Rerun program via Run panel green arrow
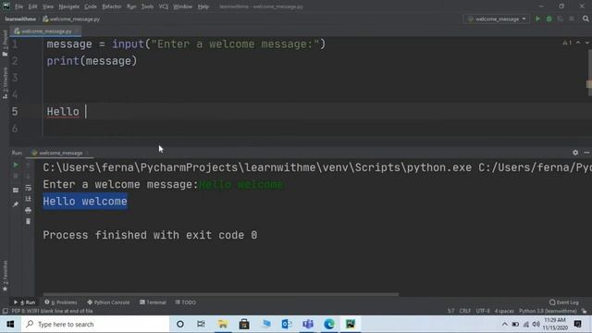Viewport: 592px width, 333px height. (16, 165)
